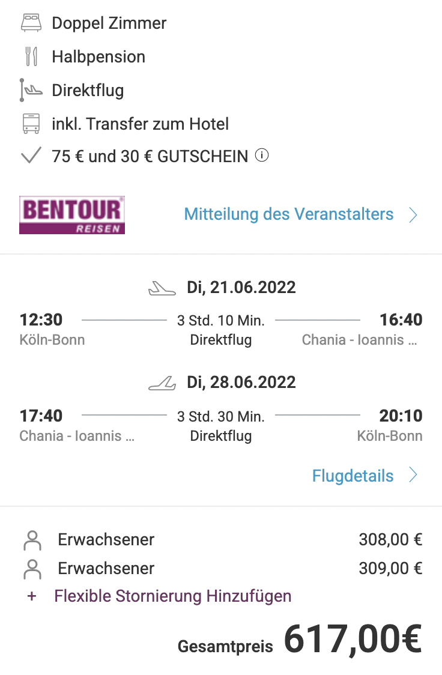The width and height of the screenshot is (442, 675).
Task: Click the checkmark next to GUTSCHEIN offer
Action: click(31, 156)
